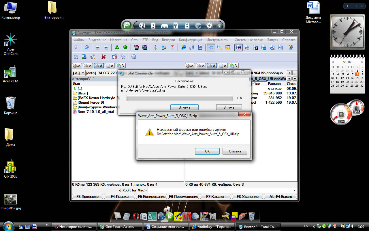The width and height of the screenshot is (369, 231).
Task: Select drive c in the left panel
Action: 88,66
